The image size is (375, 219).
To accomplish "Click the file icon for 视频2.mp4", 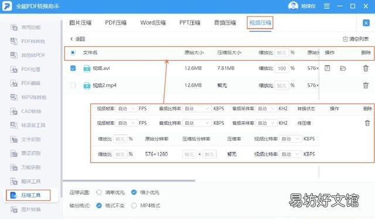I will tap(87, 85).
